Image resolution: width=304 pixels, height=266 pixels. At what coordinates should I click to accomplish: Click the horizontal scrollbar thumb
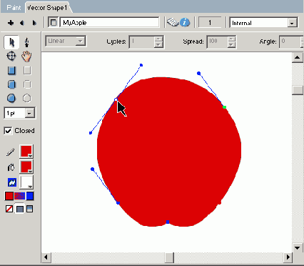(x=169, y=257)
